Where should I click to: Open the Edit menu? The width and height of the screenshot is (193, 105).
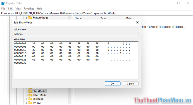10,9
